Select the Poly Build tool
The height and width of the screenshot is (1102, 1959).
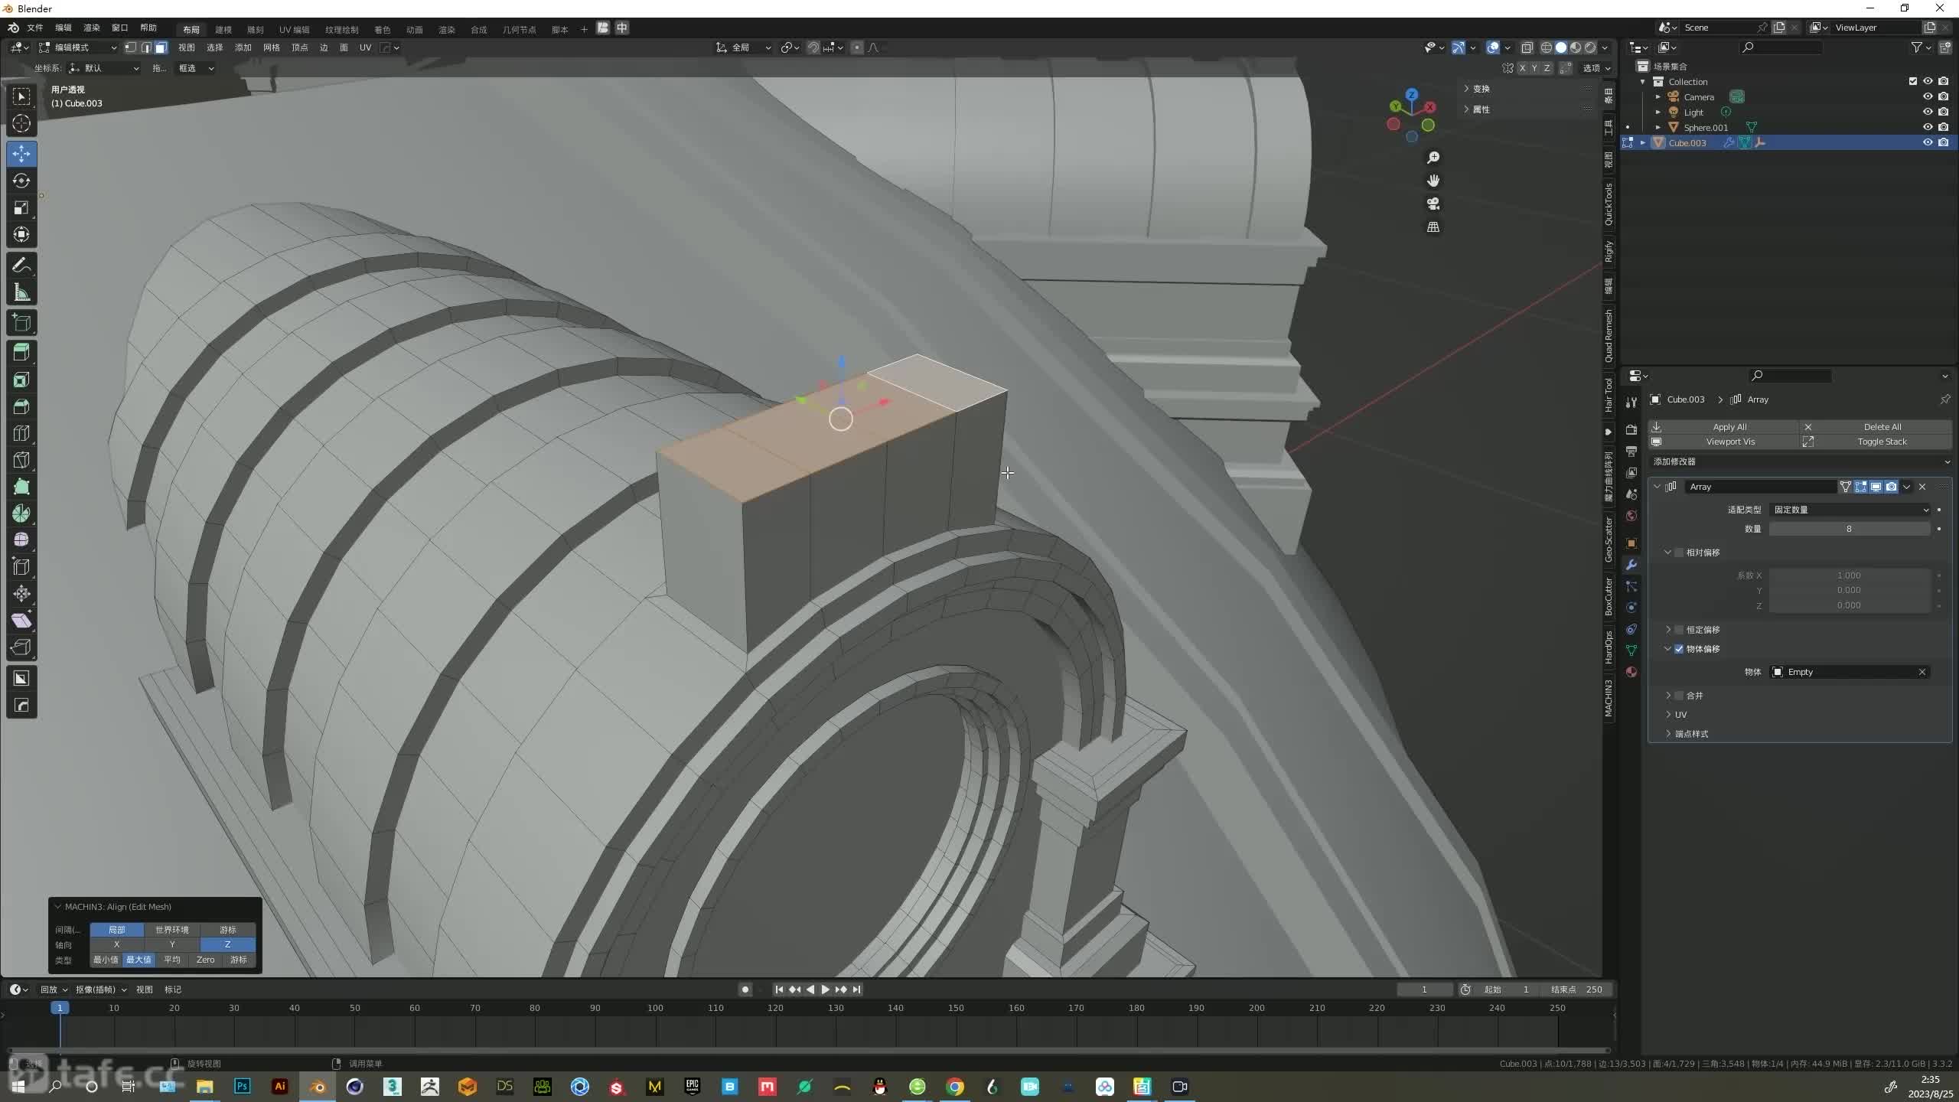coord(21,487)
